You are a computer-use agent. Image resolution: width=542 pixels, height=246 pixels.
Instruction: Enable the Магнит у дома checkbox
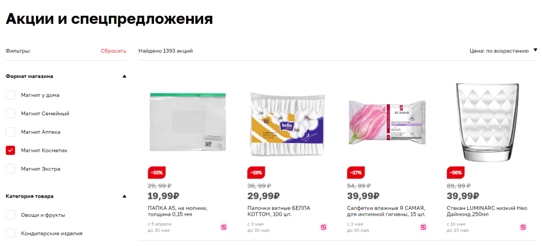click(x=10, y=95)
